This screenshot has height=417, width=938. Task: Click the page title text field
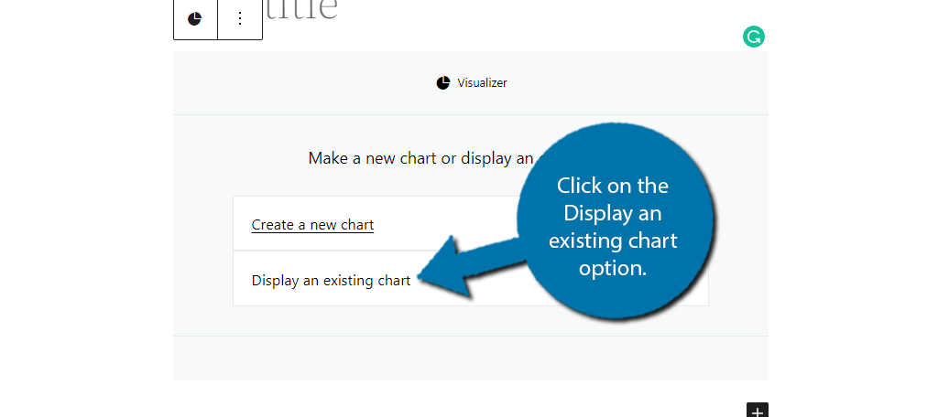pyautogui.click(x=301, y=11)
